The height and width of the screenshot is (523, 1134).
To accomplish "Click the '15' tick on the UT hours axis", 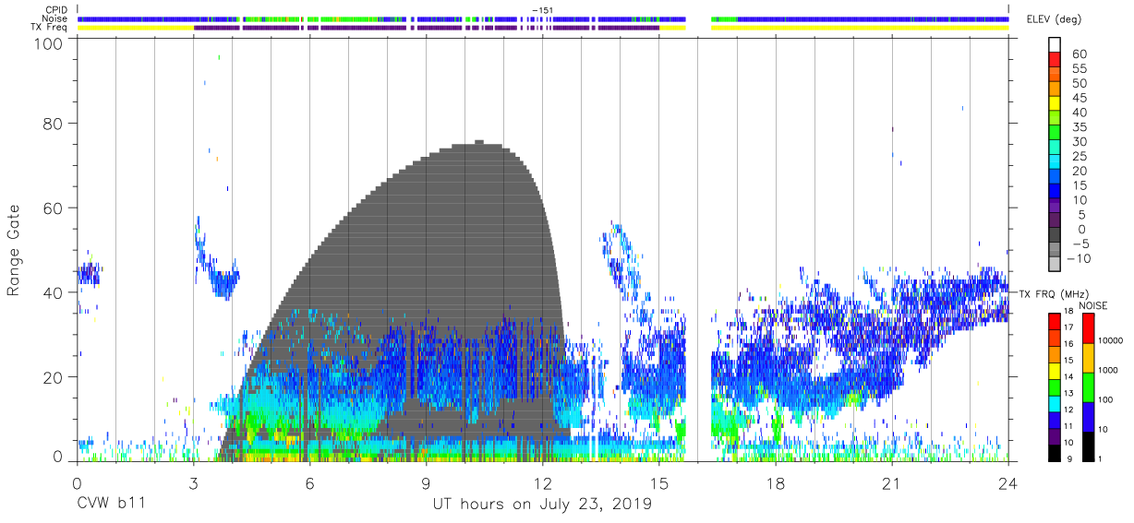I will (x=659, y=482).
